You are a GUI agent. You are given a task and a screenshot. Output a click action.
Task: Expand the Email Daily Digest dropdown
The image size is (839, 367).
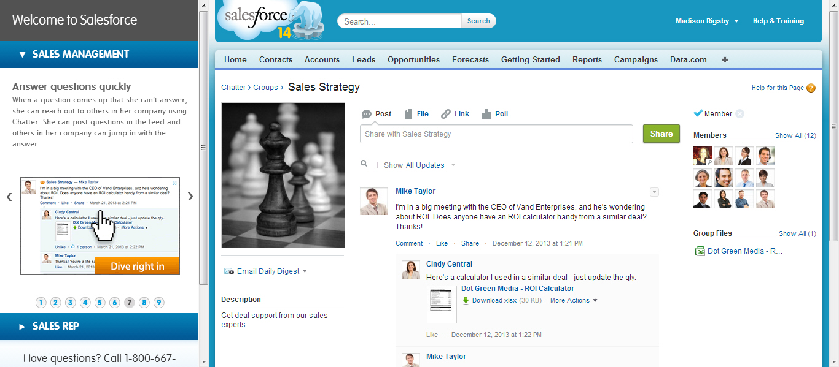305,271
